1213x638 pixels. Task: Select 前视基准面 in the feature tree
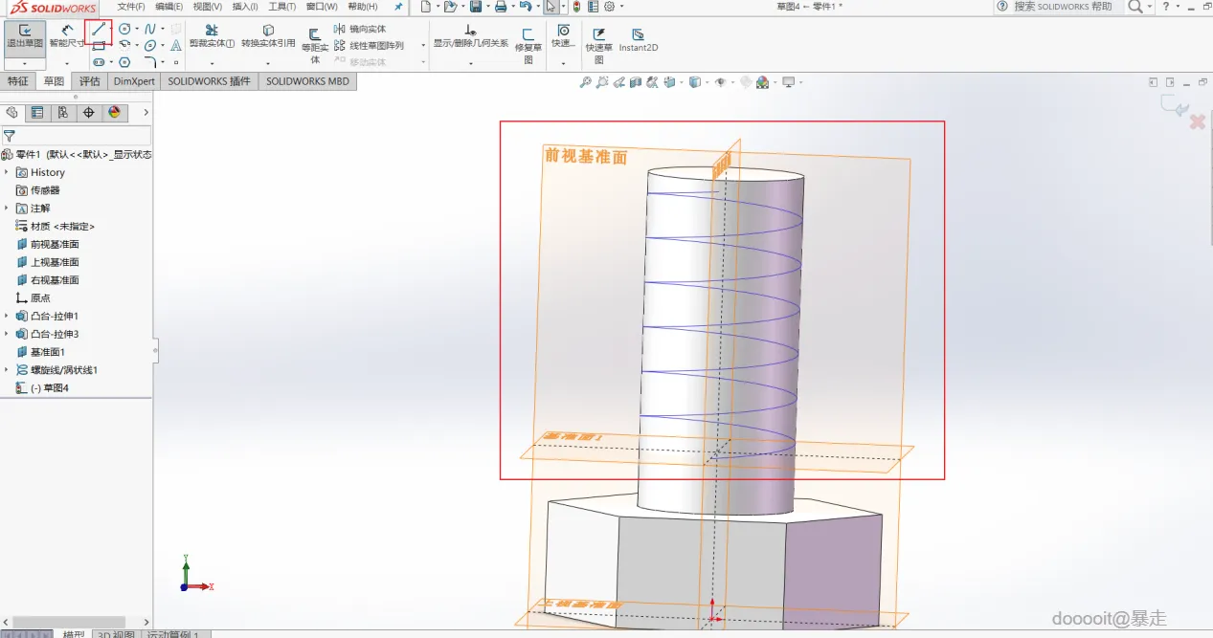point(54,244)
